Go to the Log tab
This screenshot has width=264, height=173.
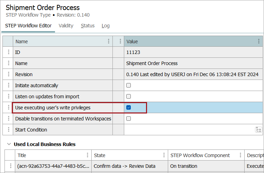[x=106, y=26]
